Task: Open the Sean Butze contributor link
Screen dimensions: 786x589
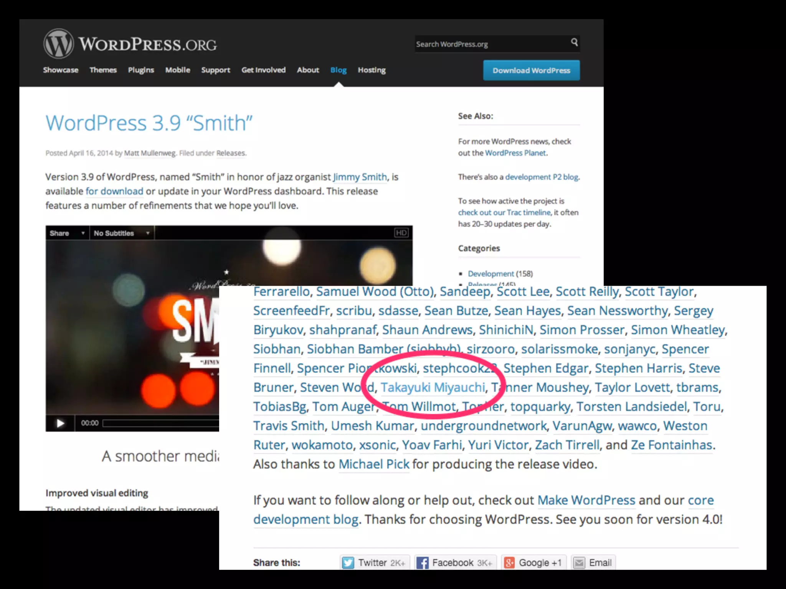Action: click(x=456, y=311)
